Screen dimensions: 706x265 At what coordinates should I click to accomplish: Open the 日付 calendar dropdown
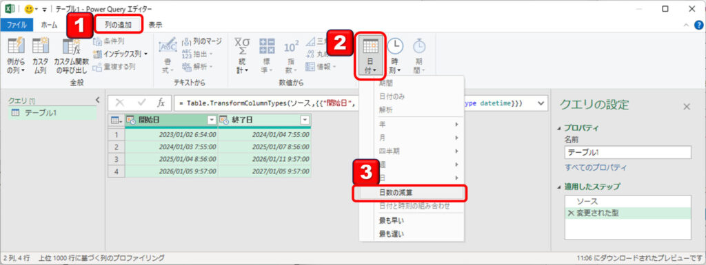tap(370, 56)
